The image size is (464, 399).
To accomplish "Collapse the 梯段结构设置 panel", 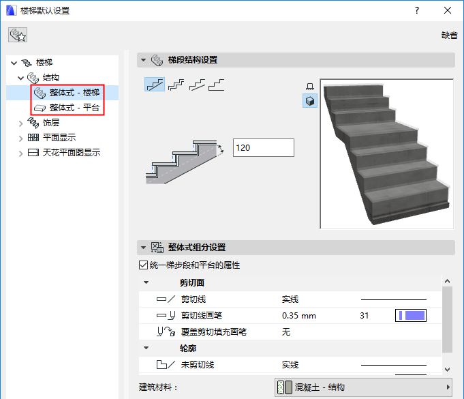I will 144,60.
